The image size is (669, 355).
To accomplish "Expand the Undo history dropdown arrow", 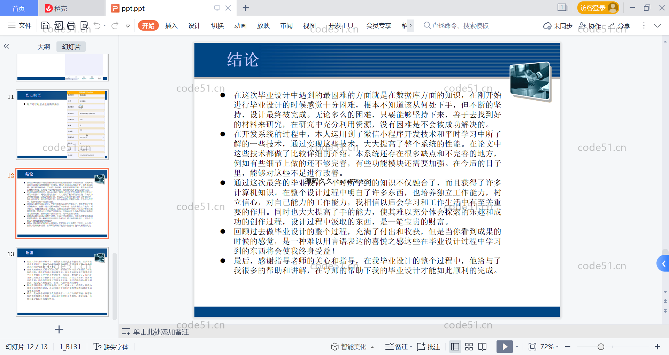I will 105,26.
